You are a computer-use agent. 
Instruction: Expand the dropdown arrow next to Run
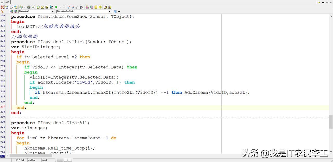point(60,7)
